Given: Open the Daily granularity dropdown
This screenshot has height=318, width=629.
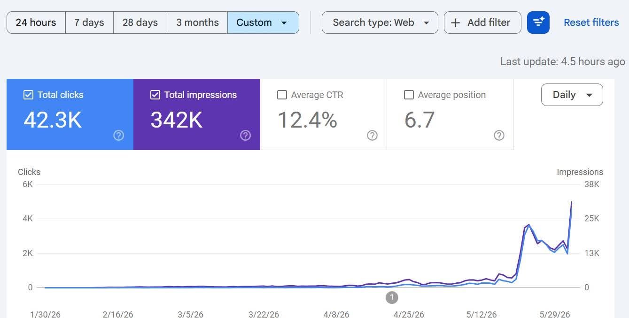Looking at the screenshot, I should click(x=572, y=95).
